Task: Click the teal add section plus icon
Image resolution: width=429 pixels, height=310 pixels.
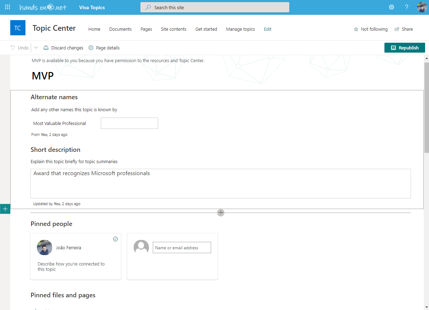Action: coord(5,209)
